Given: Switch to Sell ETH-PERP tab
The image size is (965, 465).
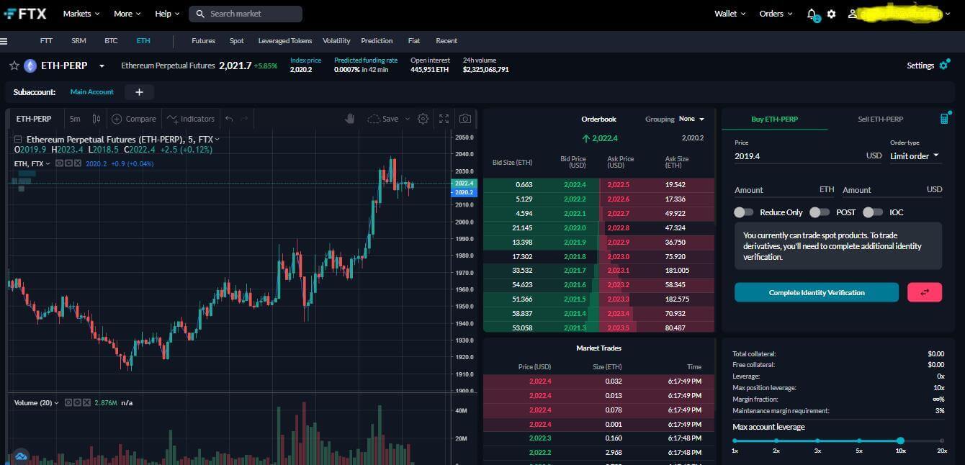Looking at the screenshot, I should coord(880,119).
